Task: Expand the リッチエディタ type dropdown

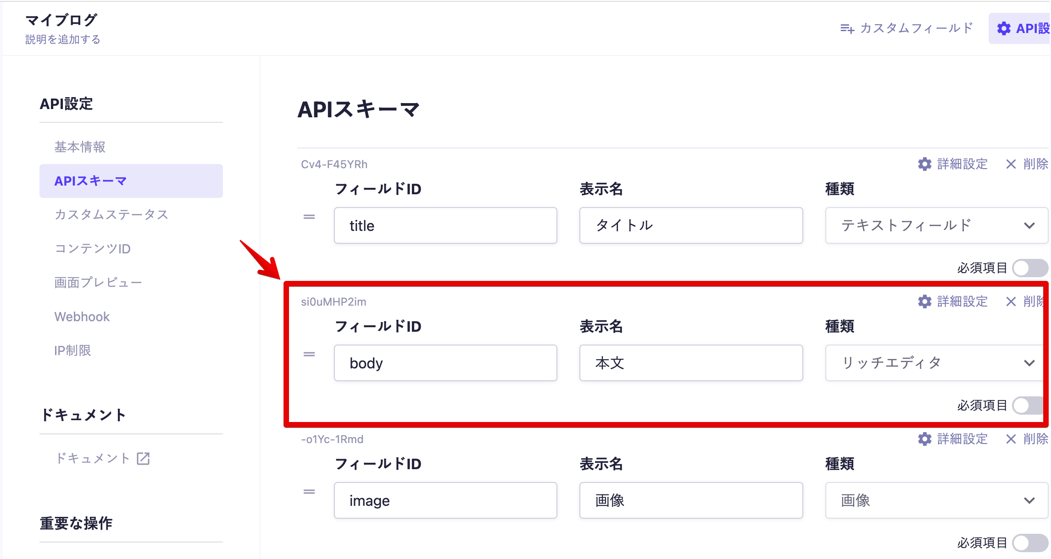Action: (934, 363)
